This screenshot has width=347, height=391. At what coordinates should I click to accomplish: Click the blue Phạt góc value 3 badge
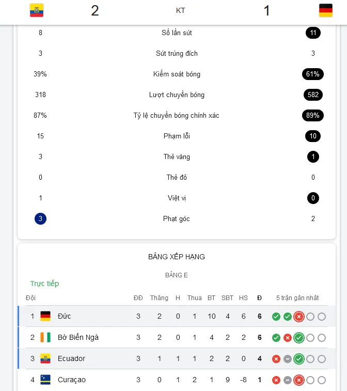coord(40,218)
